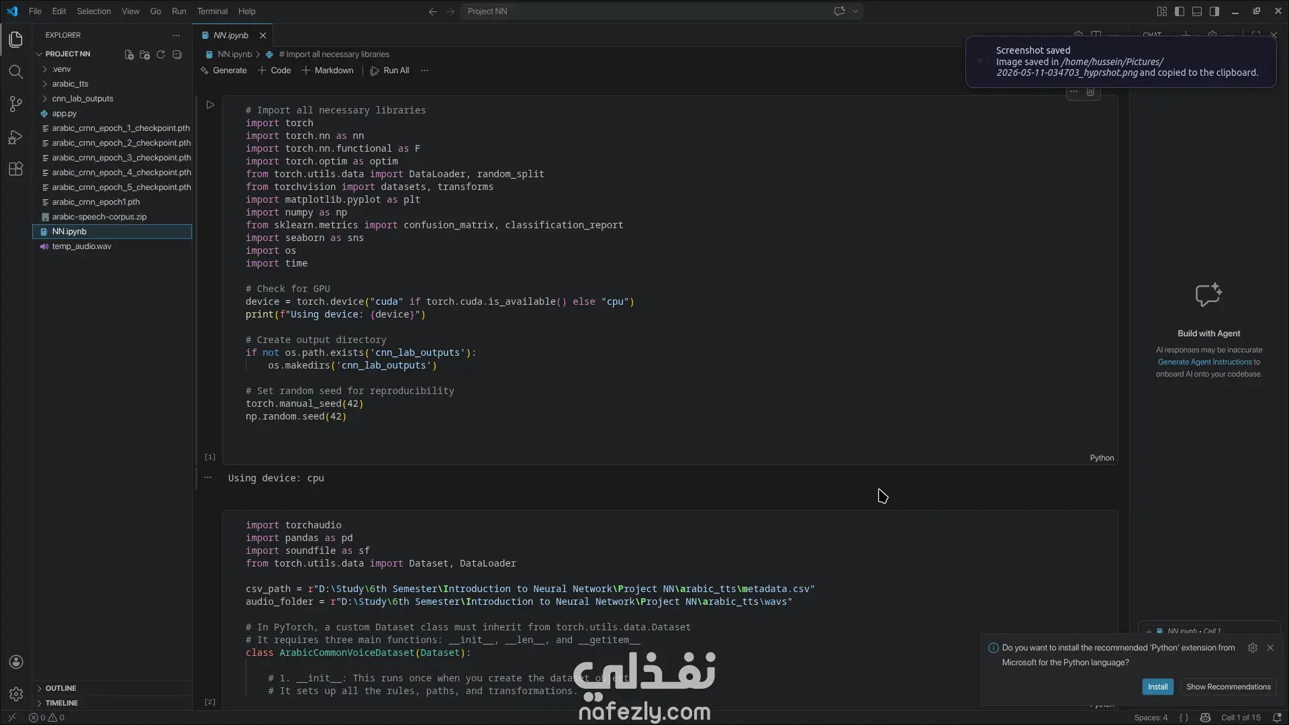Open the View menu
The height and width of the screenshot is (725, 1289).
click(130, 11)
